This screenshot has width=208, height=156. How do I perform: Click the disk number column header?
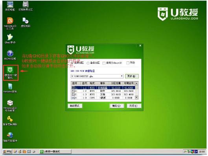click(x=85, y=83)
